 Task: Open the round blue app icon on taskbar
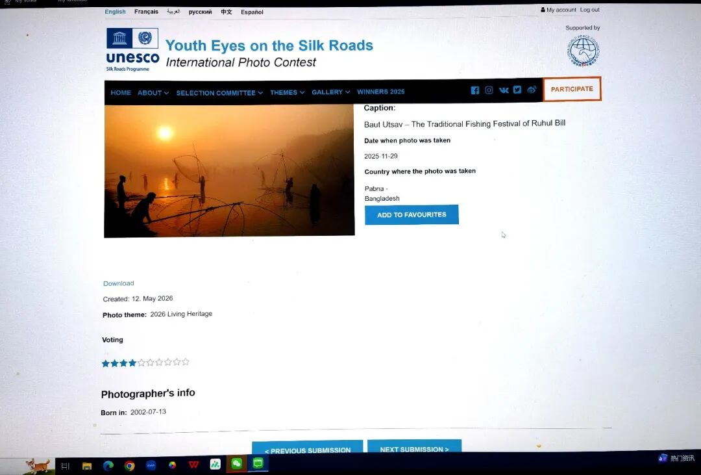pos(151,466)
